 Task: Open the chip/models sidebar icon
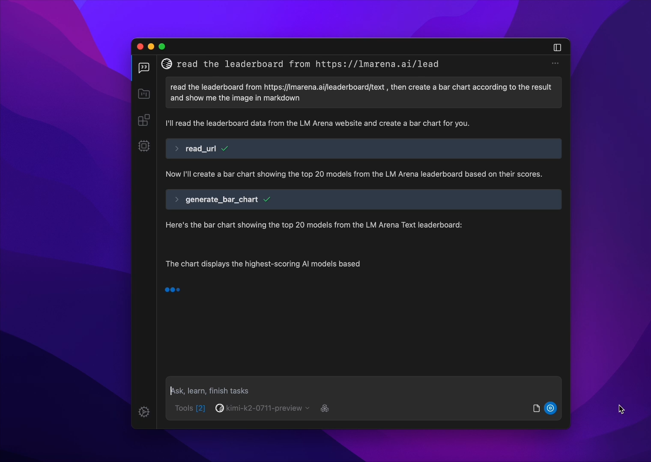144,146
